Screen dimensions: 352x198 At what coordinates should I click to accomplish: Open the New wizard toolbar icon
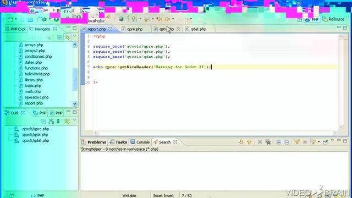click(10, 20)
